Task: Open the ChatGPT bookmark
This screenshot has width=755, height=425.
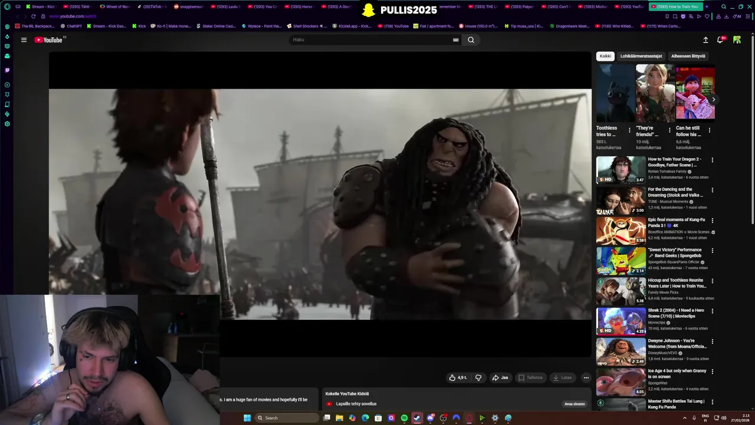Action: tap(71, 26)
